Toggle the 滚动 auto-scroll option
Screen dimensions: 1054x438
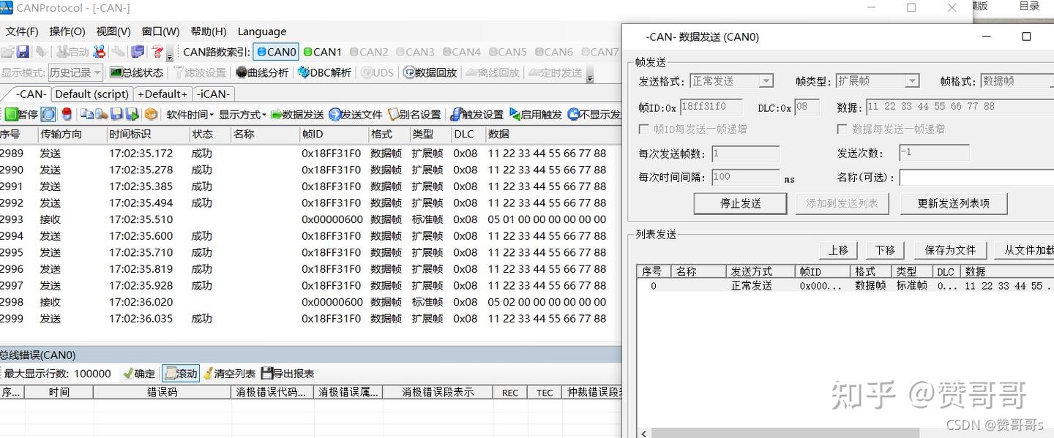pyautogui.click(x=180, y=373)
